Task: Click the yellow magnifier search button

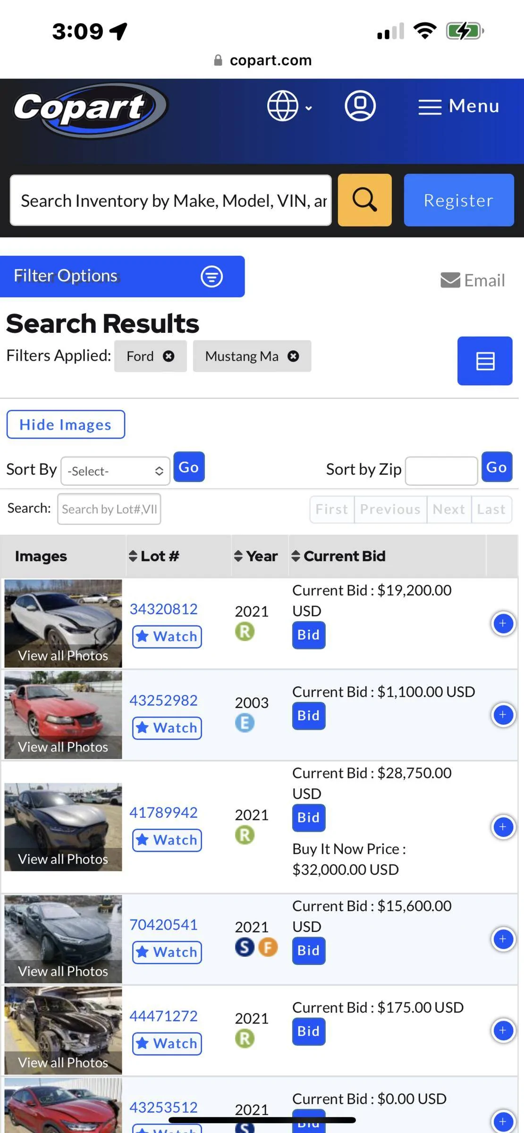Action: [364, 200]
